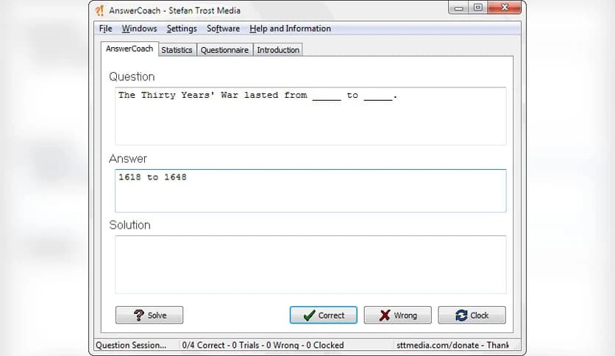Click the 'Answer' section heading
The width and height of the screenshot is (615, 356).
click(128, 158)
